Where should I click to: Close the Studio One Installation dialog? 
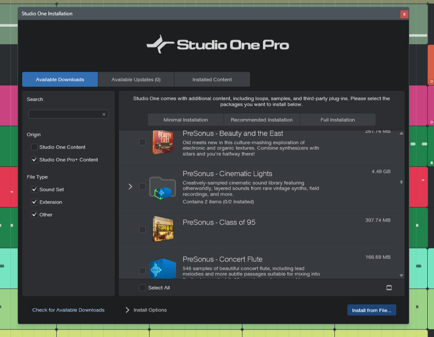tap(404, 14)
